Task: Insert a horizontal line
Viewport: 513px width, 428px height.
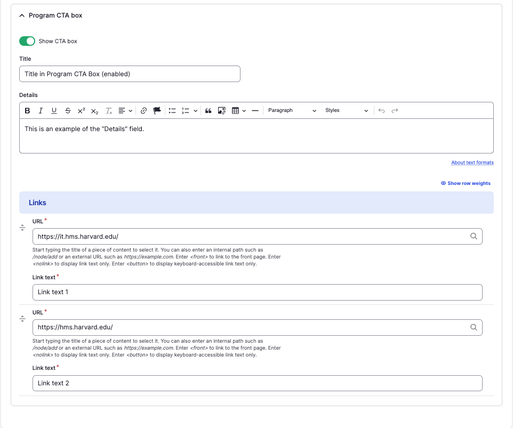Action: click(255, 111)
